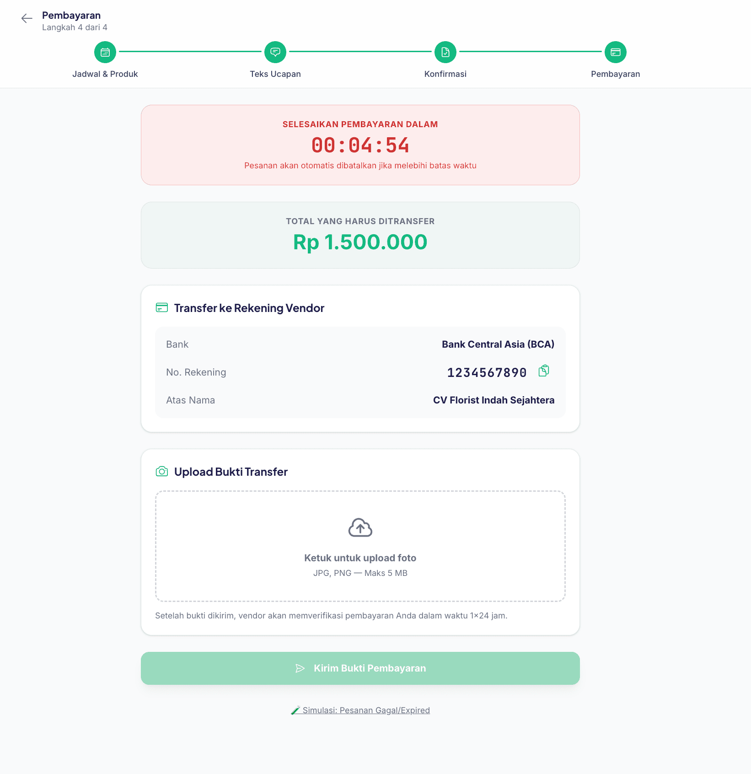
Task: Select the Jadwal & Produk step label
Action: pyautogui.click(x=105, y=74)
